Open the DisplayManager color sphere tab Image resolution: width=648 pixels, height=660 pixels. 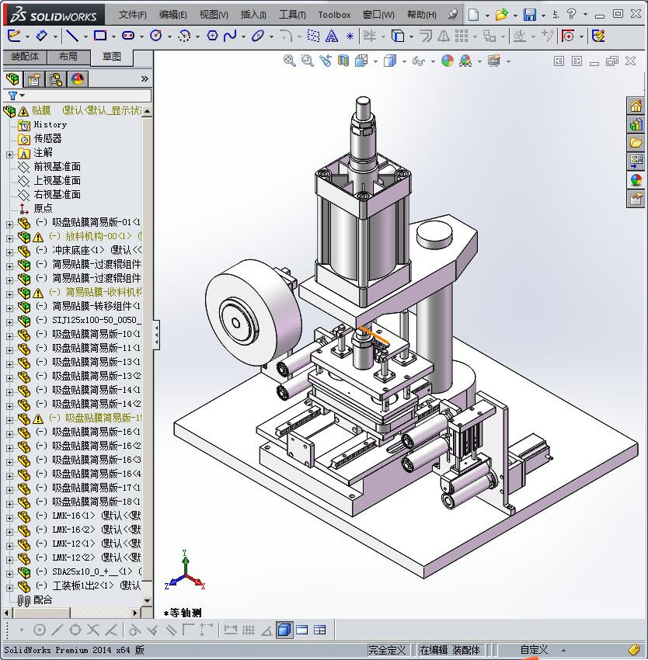pos(78,79)
